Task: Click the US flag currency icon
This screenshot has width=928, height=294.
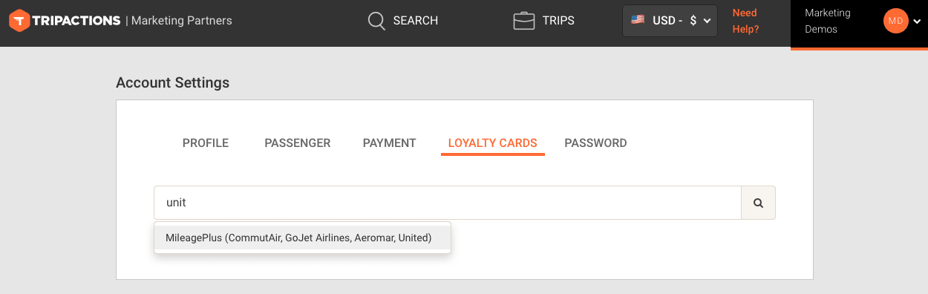Action: click(x=638, y=20)
